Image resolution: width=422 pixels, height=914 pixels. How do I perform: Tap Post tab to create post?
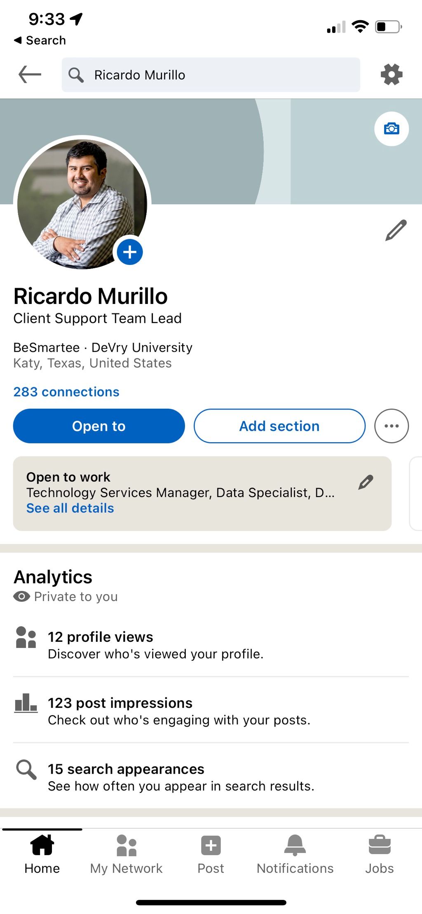click(211, 855)
